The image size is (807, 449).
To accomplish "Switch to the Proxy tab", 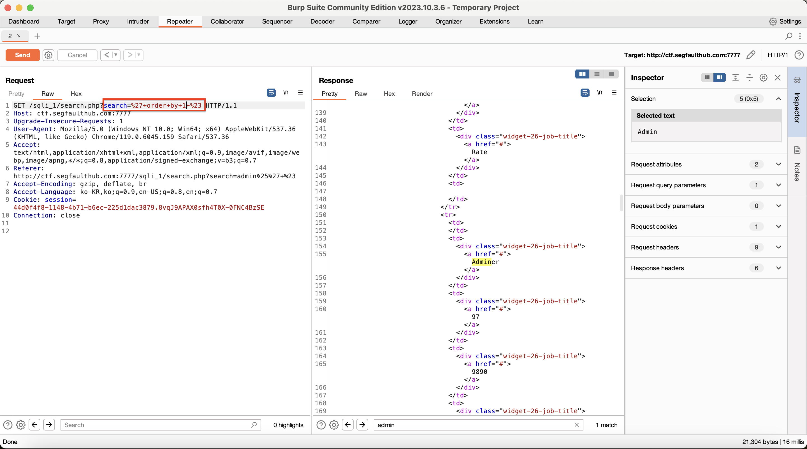I will pyautogui.click(x=101, y=21).
